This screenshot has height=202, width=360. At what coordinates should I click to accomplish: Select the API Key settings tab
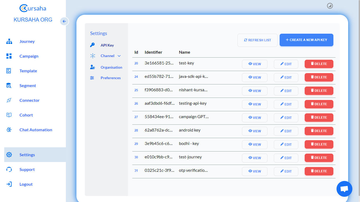tap(107, 45)
